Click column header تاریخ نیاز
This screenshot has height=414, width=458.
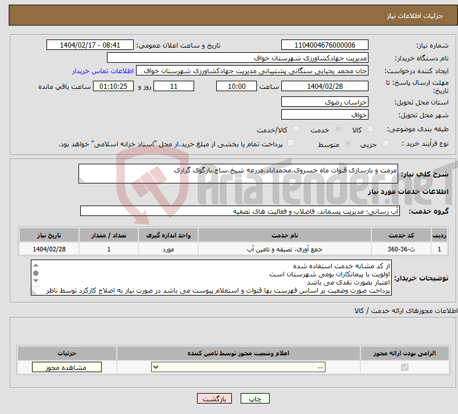49,235
